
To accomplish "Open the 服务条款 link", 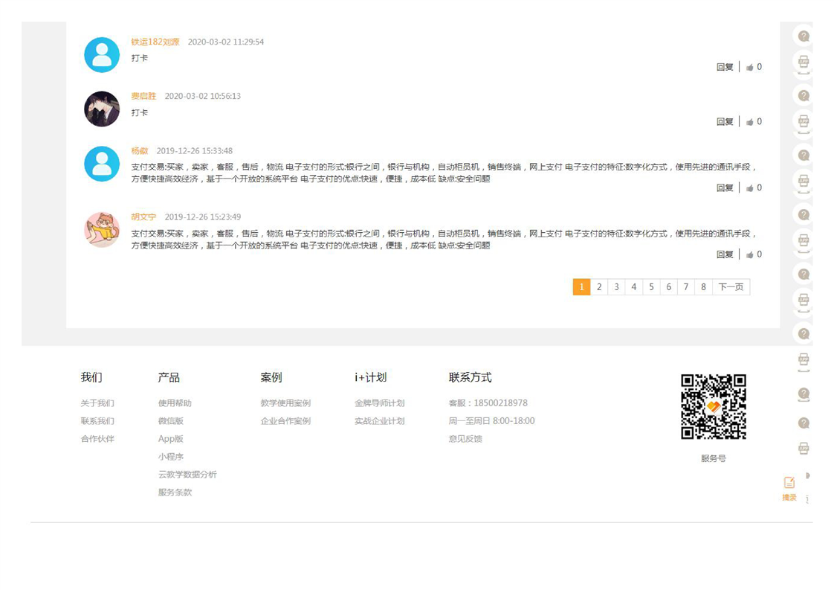I will tap(175, 493).
